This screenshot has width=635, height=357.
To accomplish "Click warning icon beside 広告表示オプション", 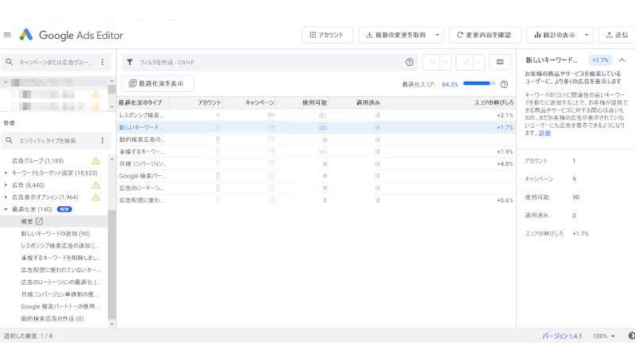I will tap(95, 197).
